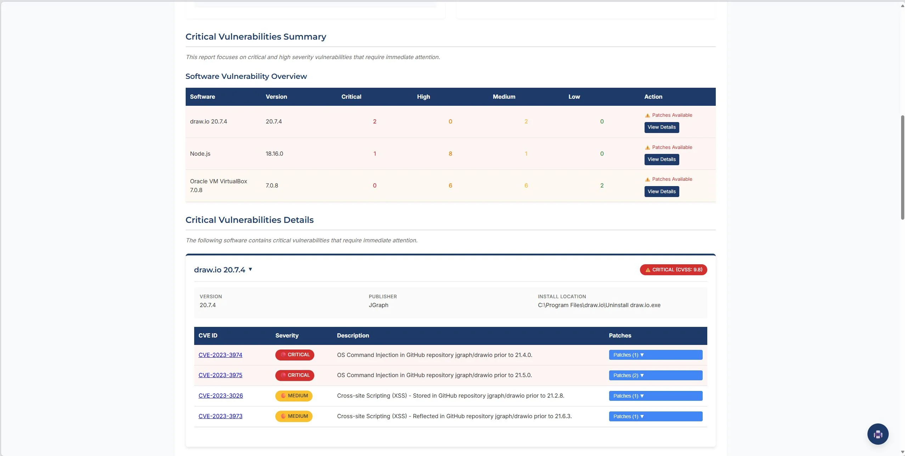
Task: Click Software Vulnerability Overview heading
Action: coord(246,76)
